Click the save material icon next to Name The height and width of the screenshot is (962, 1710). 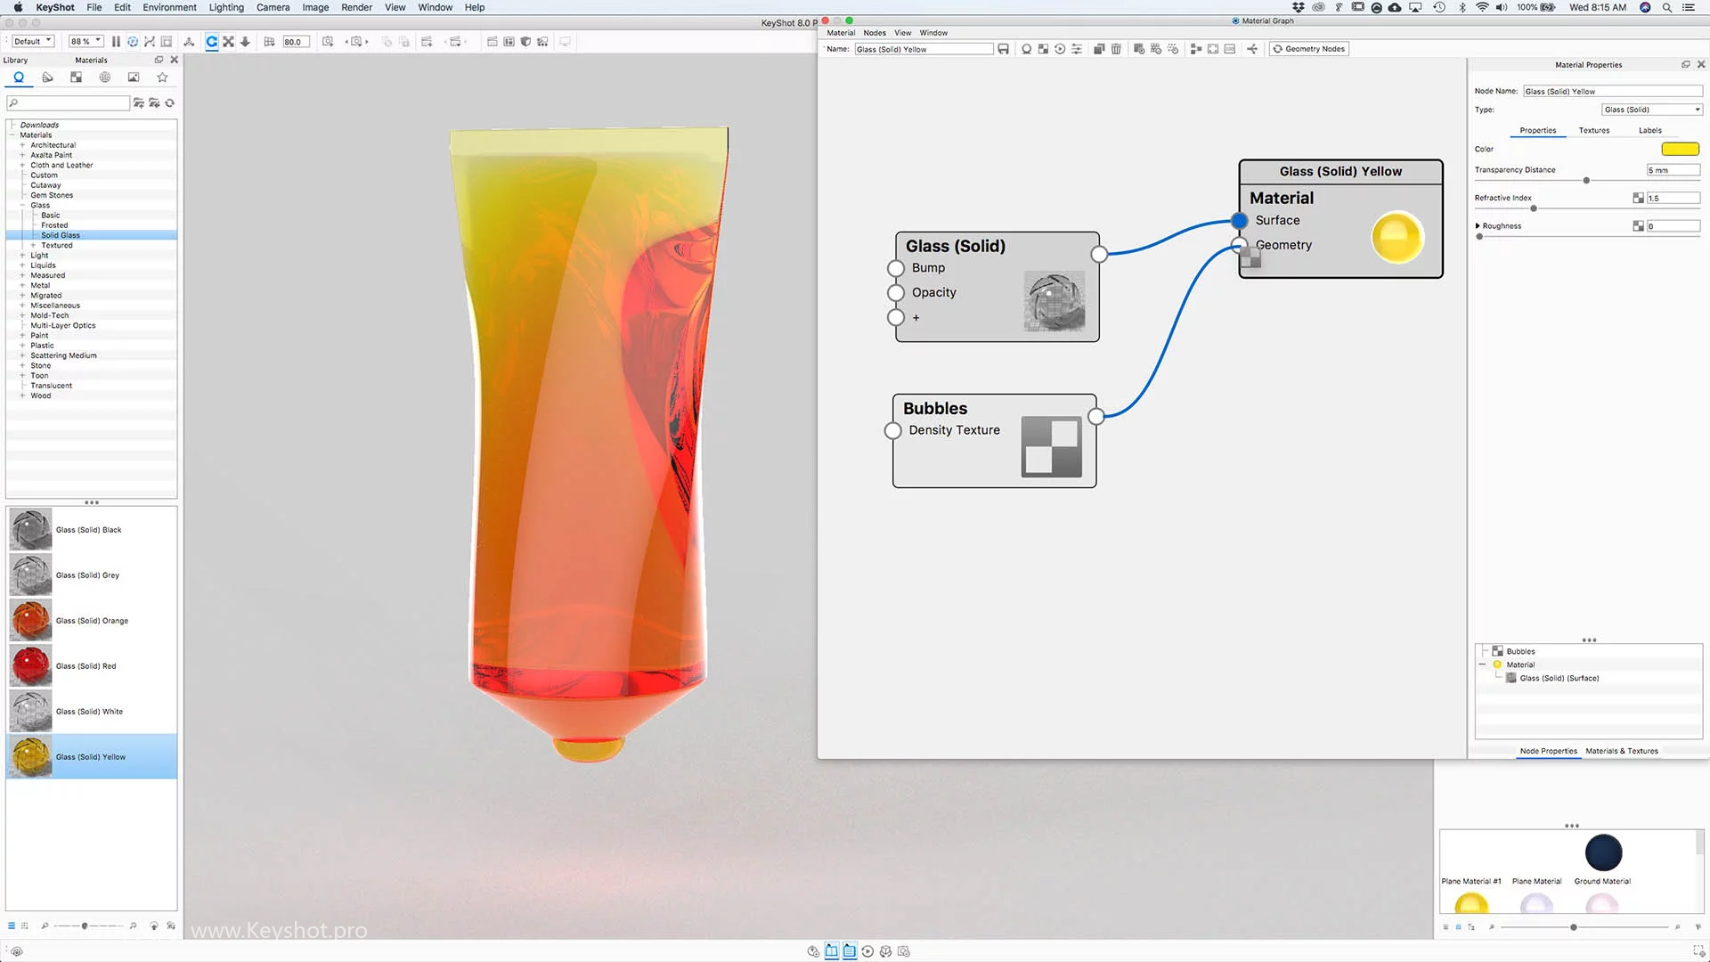pos(1004,49)
